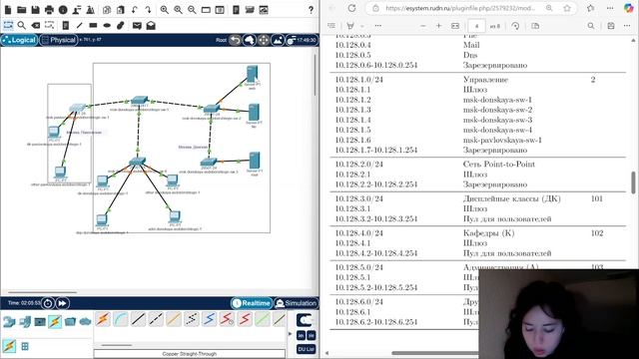Click the PDF vertical scrollbar thumb
Viewport: 639px width, 359px height.
tap(633, 182)
